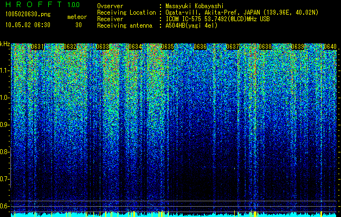341x217 pixels.
Task: Click the meteor label
Action: tap(77, 17)
